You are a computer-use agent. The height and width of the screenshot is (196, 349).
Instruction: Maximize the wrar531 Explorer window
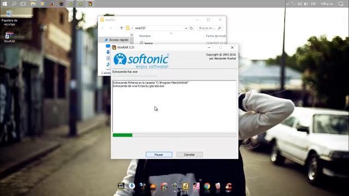pyautogui.click(x=208, y=20)
